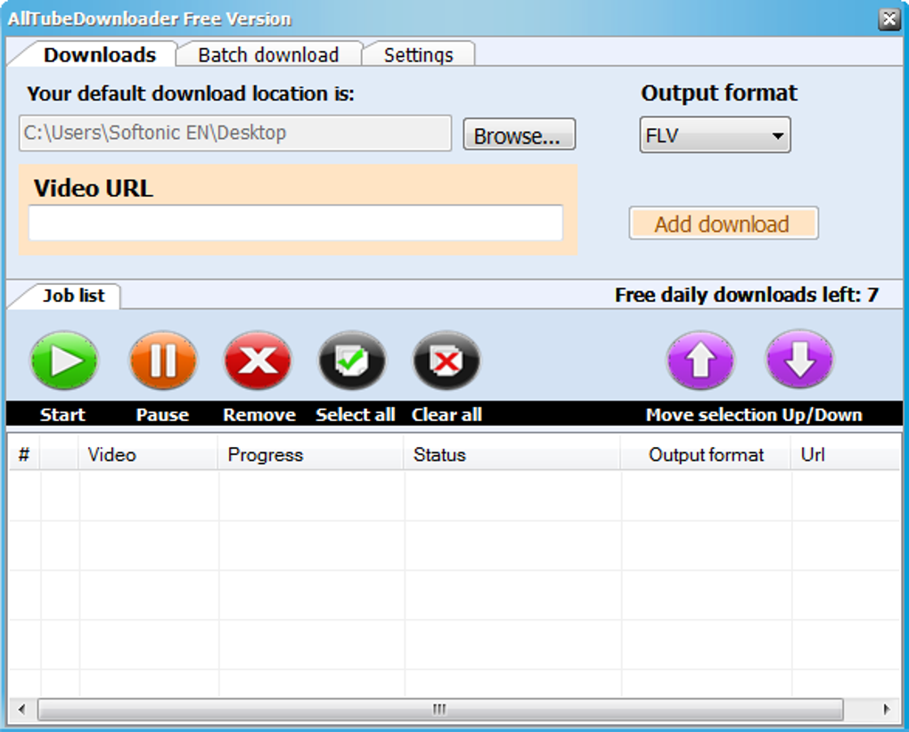Open the Output format FLV dropdown
The image size is (909, 732).
(x=715, y=135)
